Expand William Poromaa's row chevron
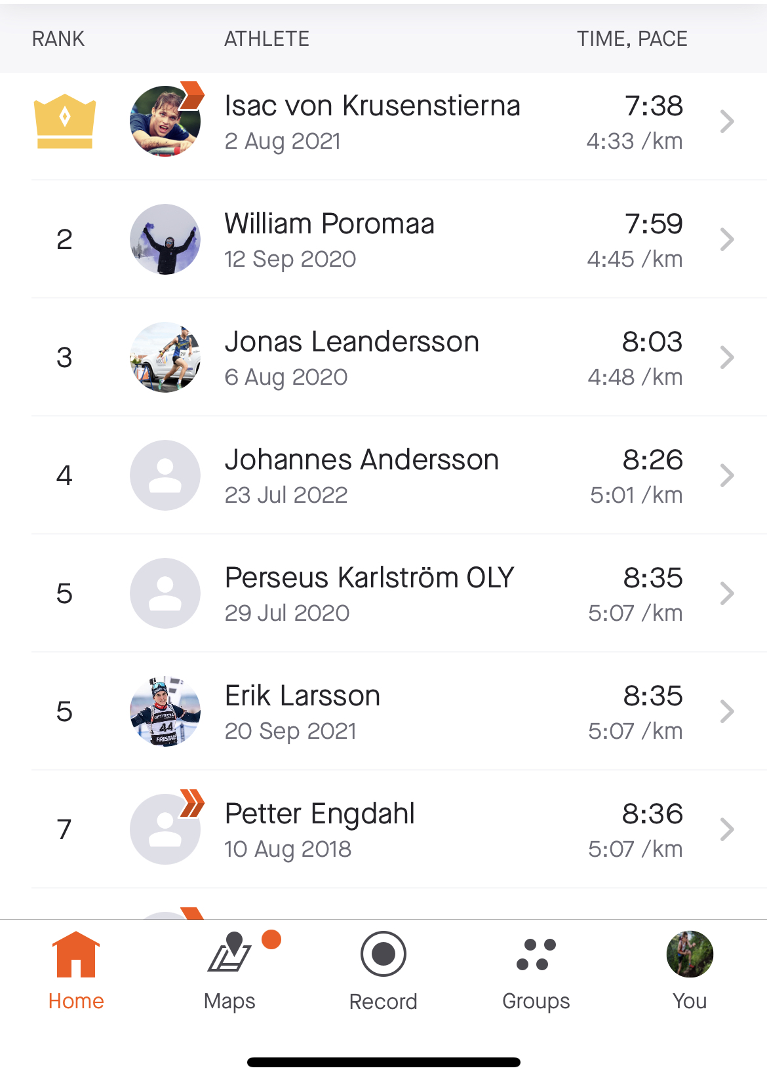767x1083 pixels. (726, 239)
